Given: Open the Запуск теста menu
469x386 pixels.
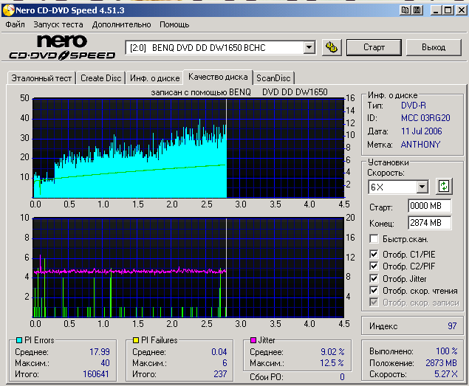Looking at the screenshot, I should (58, 24).
